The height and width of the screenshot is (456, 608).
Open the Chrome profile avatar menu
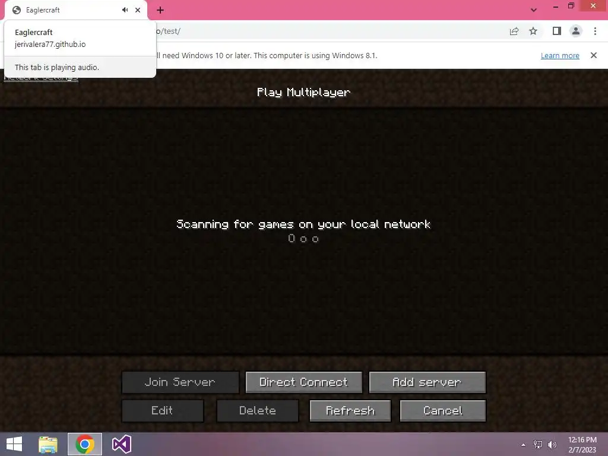tap(576, 31)
